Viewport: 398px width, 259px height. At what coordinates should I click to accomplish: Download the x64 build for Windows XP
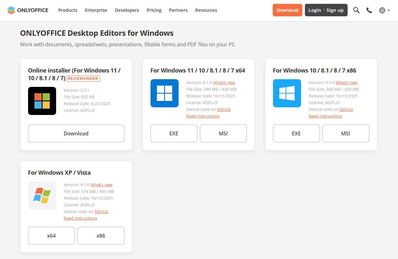click(51, 236)
